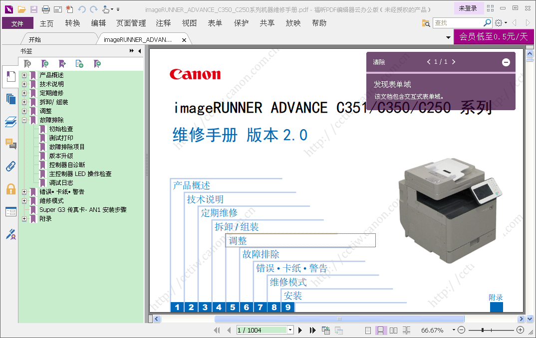Switch to the 转换 ribbon tab

point(72,23)
